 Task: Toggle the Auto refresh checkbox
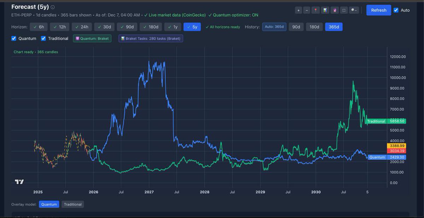point(396,10)
